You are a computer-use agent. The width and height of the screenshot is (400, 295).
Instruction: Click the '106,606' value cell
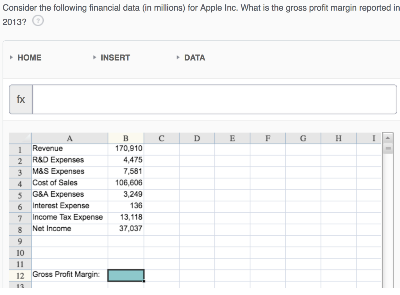point(126,184)
